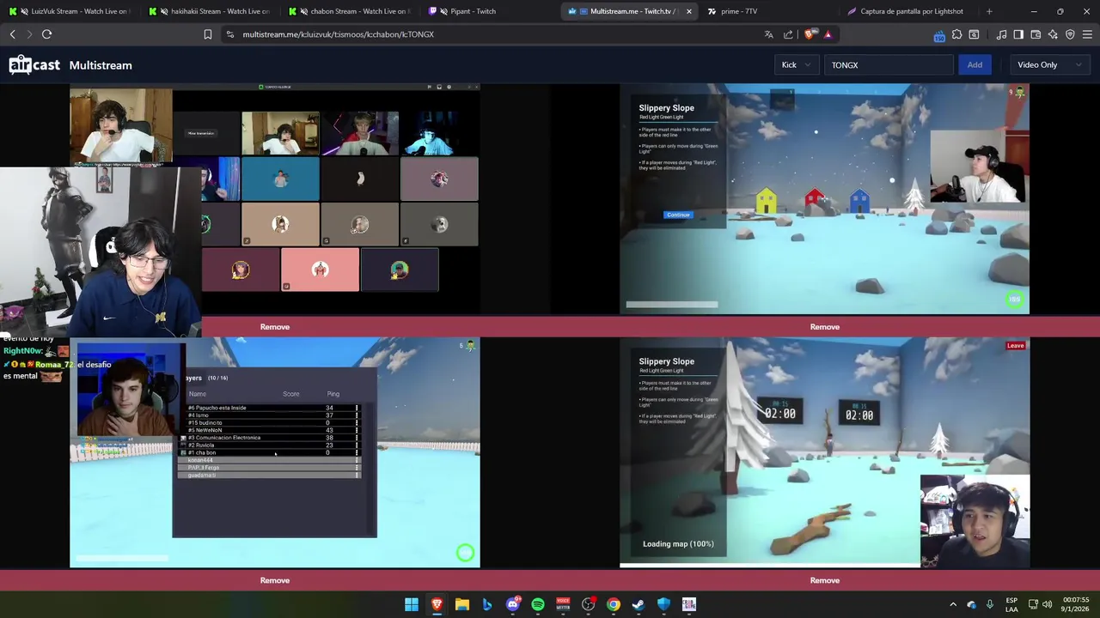Open the ESP LAA language switcher
Screen dimensions: 1100x618
coord(1011,604)
